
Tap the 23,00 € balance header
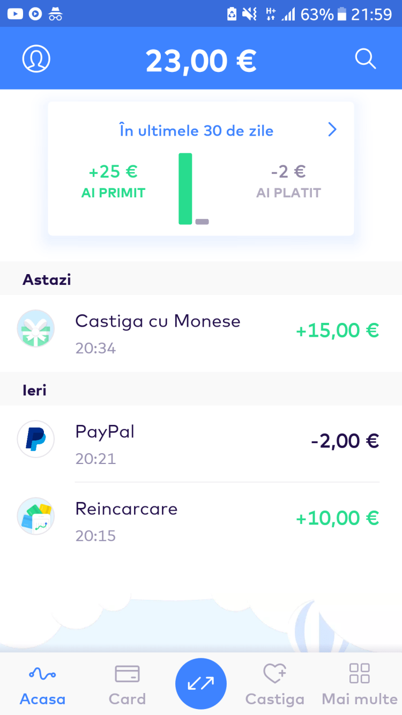[x=201, y=61]
